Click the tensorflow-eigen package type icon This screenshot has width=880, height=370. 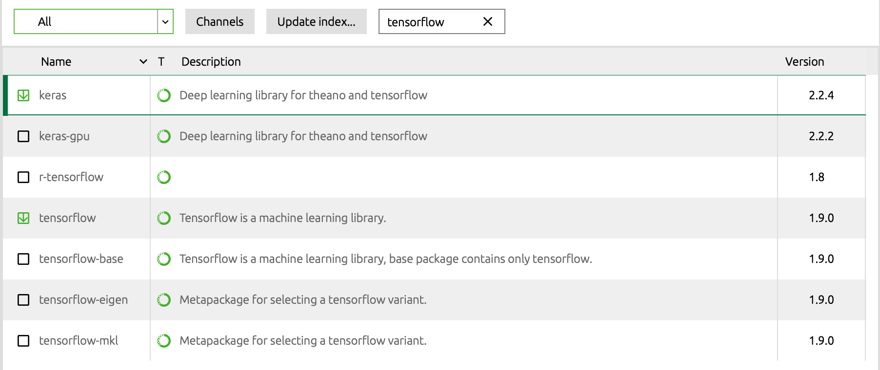pyautogui.click(x=164, y=300)
